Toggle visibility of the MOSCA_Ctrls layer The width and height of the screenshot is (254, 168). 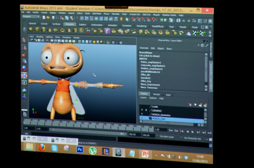click(x=142, y=119)
